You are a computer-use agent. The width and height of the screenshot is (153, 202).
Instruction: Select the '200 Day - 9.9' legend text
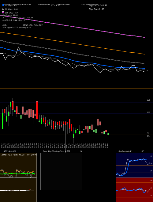tap(11, 13)
